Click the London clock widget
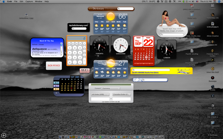Image resolution: width=223 pixels, height=139 pixels. [x=167, y=49]
